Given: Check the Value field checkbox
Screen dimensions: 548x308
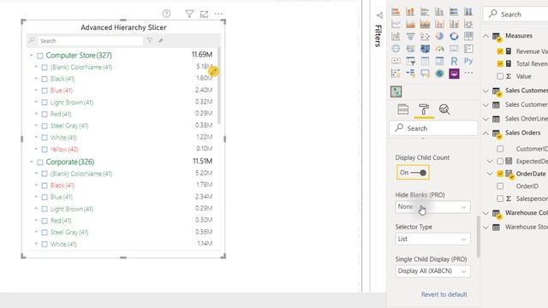Looking at the screenshot, I should [x=500, y=76].
